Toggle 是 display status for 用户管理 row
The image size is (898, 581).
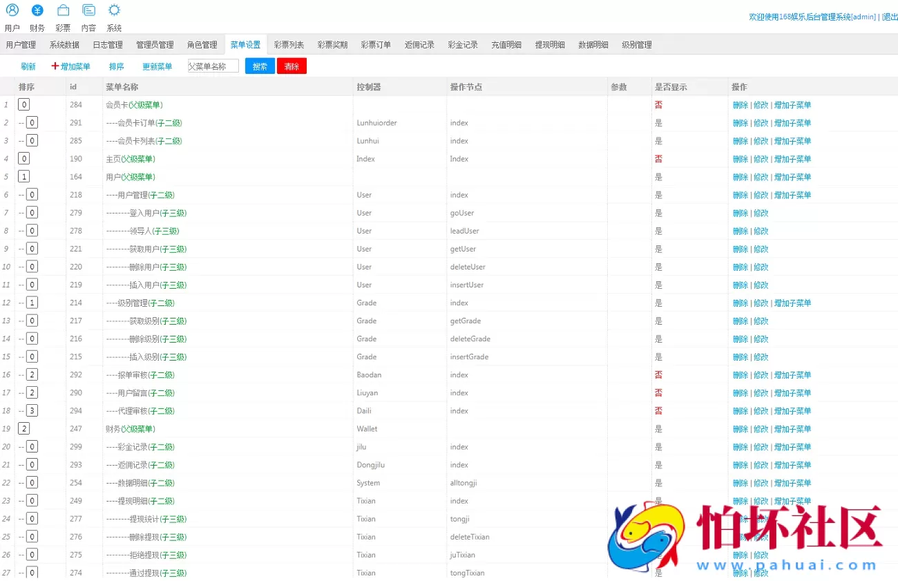pos(658,194)
